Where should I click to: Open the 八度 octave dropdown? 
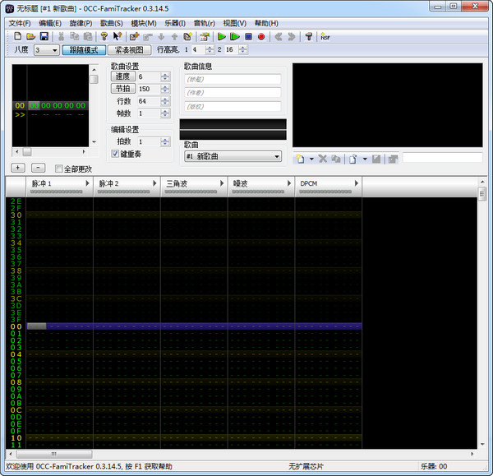54,50
